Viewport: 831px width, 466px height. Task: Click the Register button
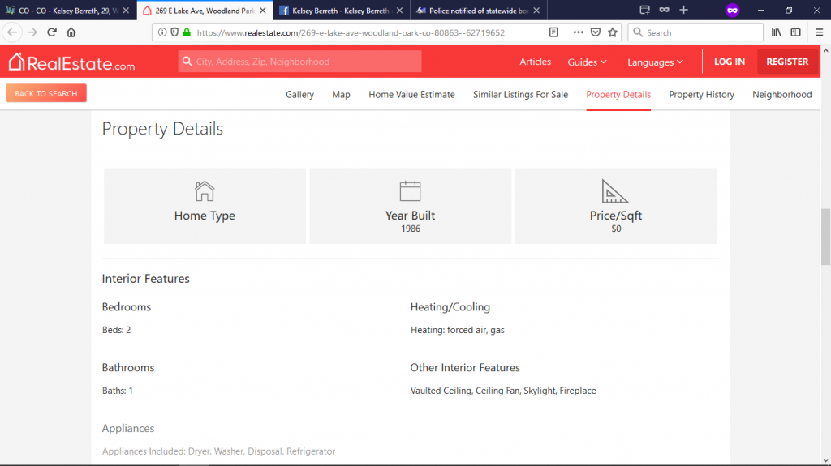(x=786, y=62)
